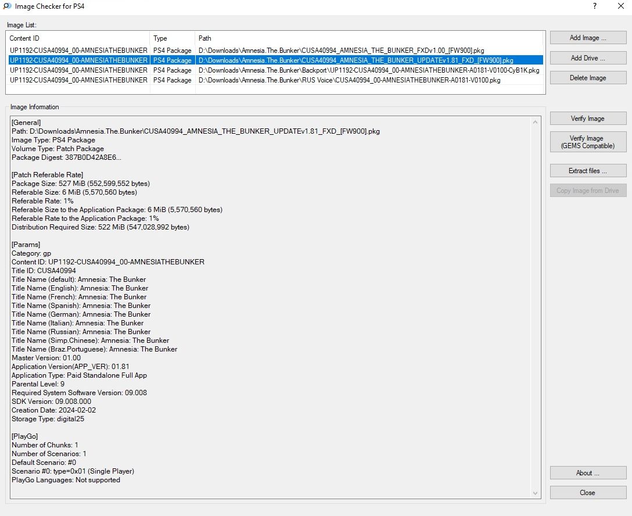632x516 pixels.
Task: Click the Title Name (Russian) line
Action: [81, 332]
